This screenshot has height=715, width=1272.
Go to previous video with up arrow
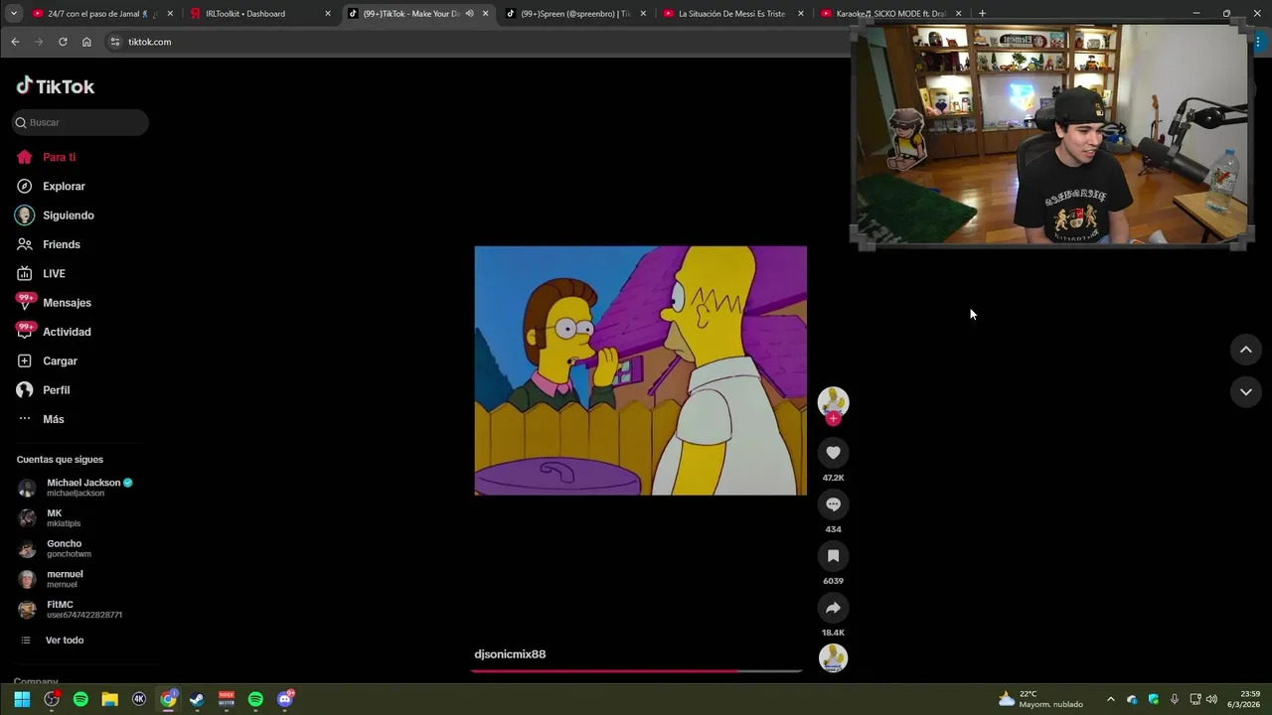[1245, 350]
